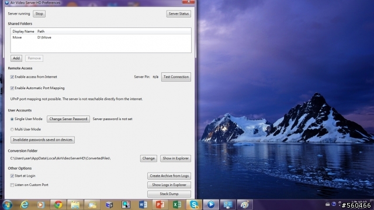Toggle Enable Automatic Port Mapping checkbox
374x210 pixels.
pyautogui.click(x=12, y=88)
